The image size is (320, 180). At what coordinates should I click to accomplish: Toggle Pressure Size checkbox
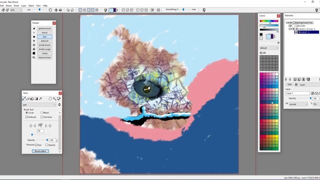(x=36, y=145)
